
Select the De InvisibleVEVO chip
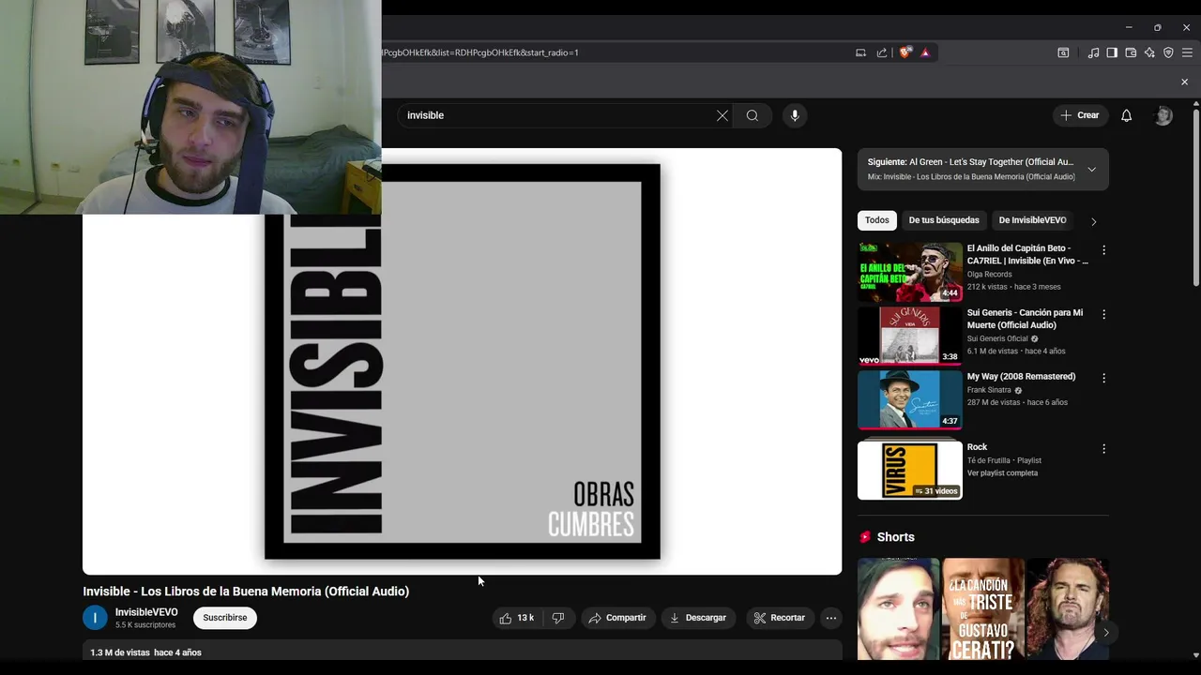pos(1032,220)
